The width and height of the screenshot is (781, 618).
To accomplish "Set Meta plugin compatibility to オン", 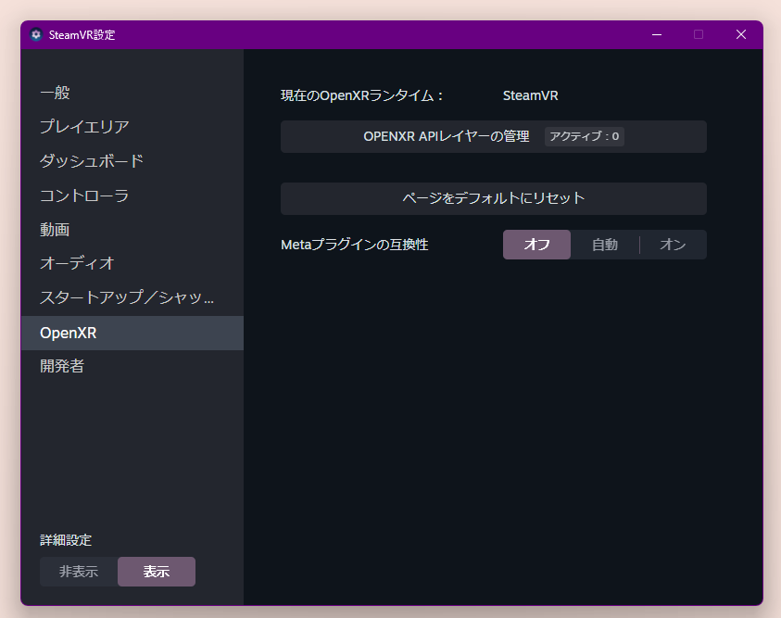I will 673,245.
